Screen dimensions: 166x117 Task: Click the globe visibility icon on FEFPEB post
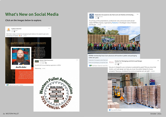tap(98, 18)
